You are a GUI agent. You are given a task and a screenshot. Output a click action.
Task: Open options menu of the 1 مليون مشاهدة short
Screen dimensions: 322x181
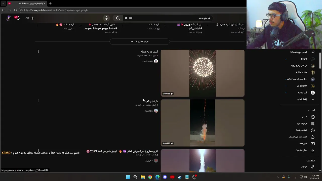[x=38, y=26]
